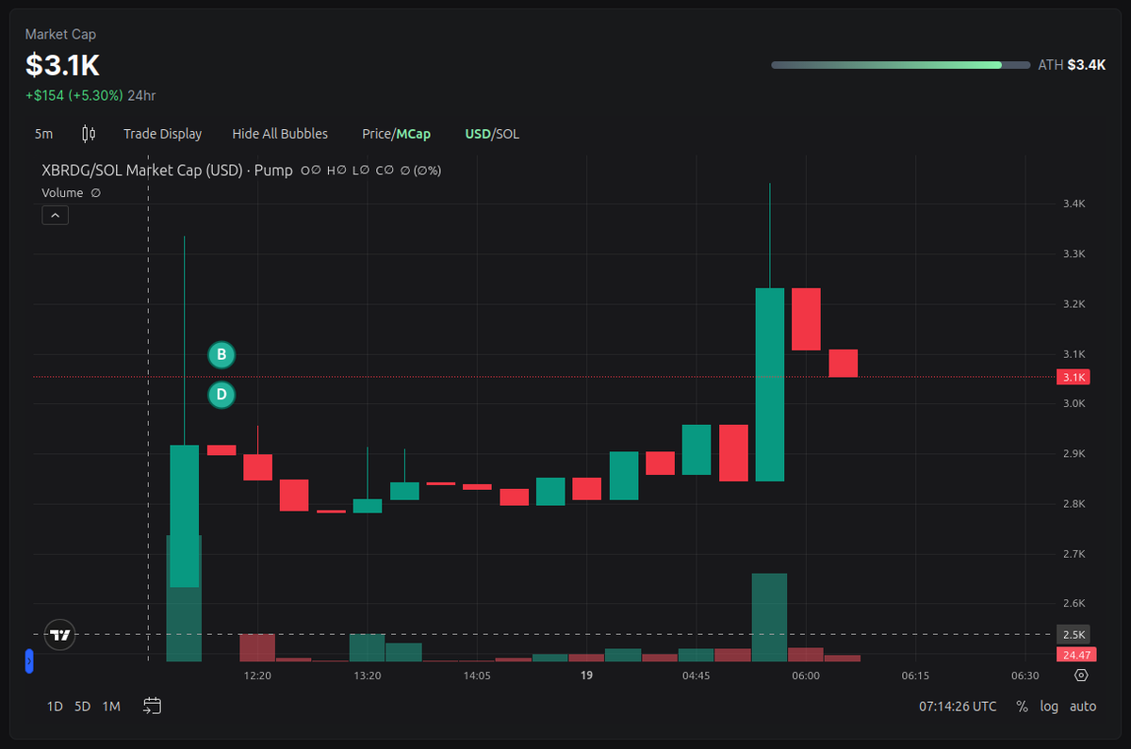Viewport: 1131px width, 749px height.
Task: Select SOL denomination
Action: tap(508, 134)
